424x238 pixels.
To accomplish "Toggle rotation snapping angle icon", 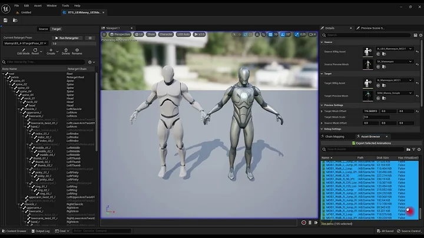I will click(x=283, y=34).
